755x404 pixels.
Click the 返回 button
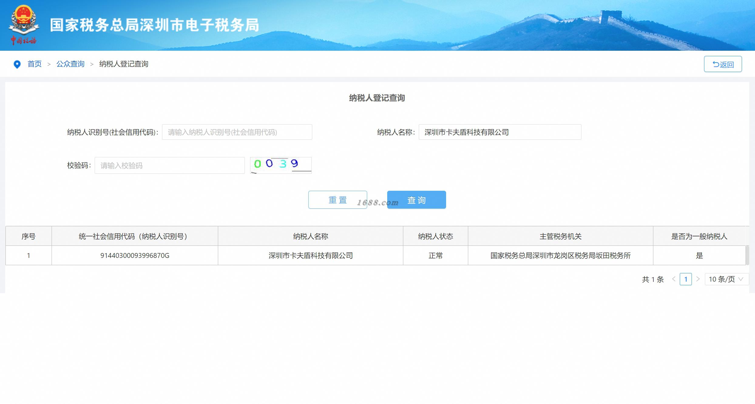pyautogui.click(x=723, y=64)
